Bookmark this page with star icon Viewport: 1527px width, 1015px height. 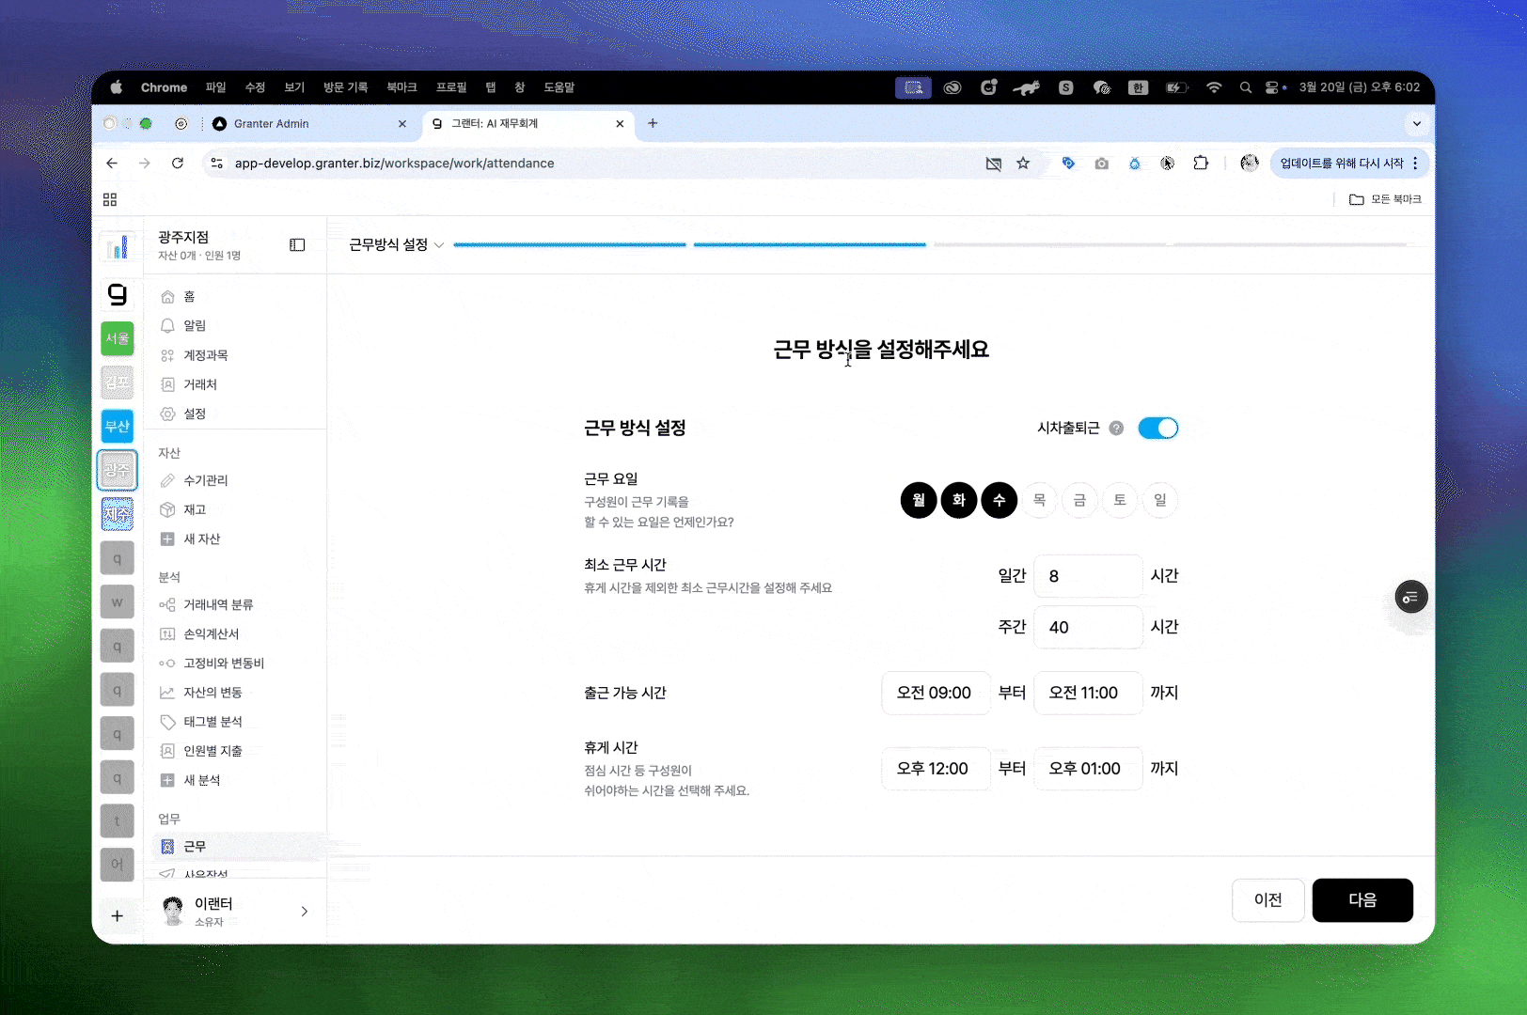click(1023, 164)
